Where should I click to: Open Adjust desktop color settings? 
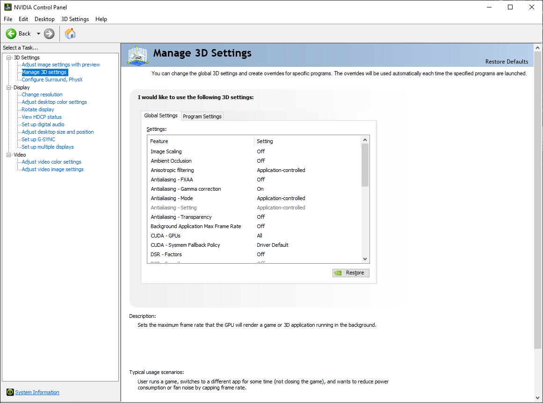tap(54, 102)
